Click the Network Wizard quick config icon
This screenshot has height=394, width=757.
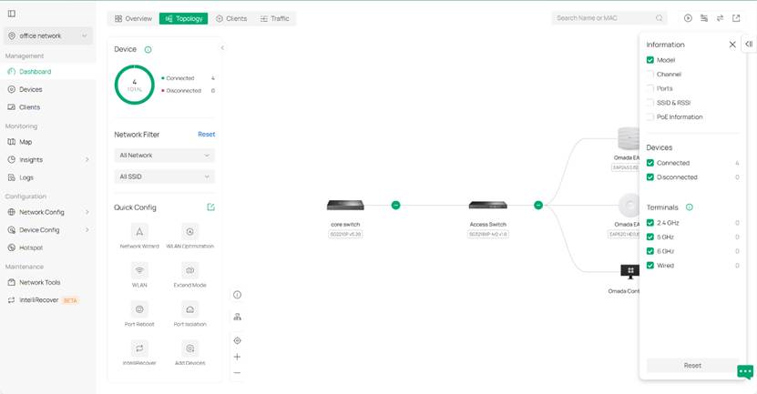coord(139,232)
